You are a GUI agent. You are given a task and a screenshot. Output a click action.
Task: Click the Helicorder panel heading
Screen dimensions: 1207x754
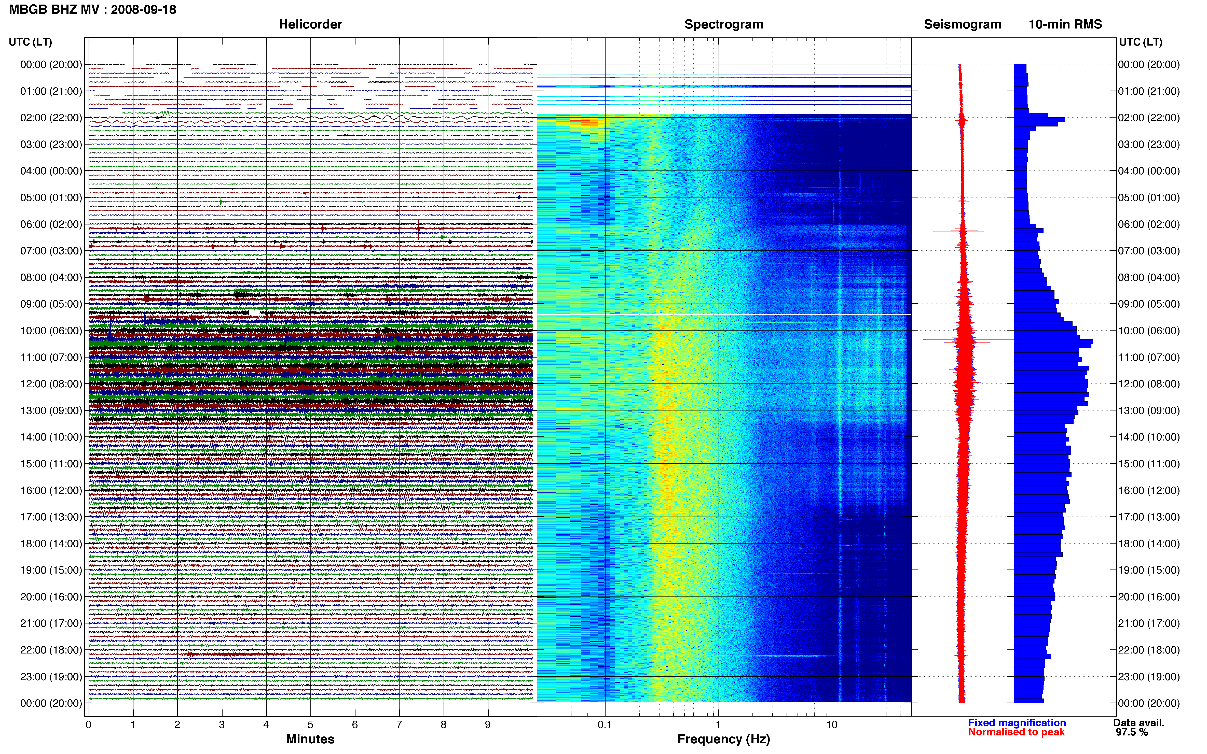(310, 24)
